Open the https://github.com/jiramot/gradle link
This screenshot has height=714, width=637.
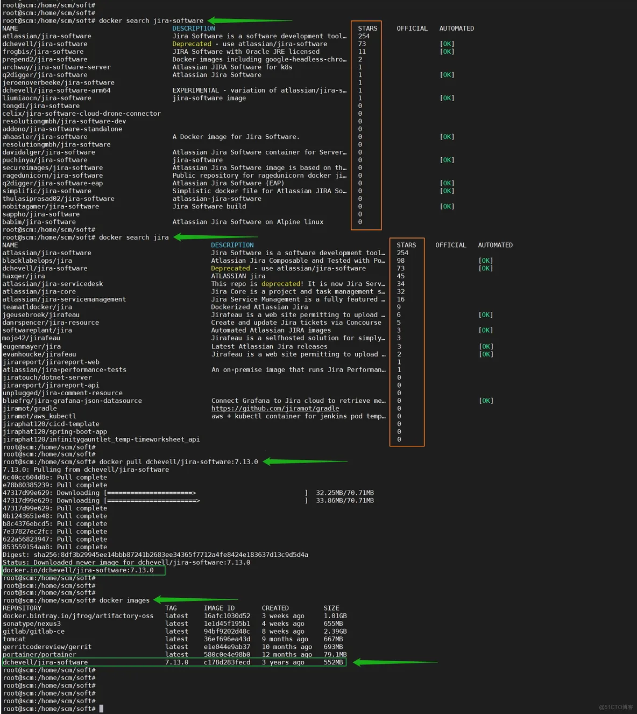[275, 409]
